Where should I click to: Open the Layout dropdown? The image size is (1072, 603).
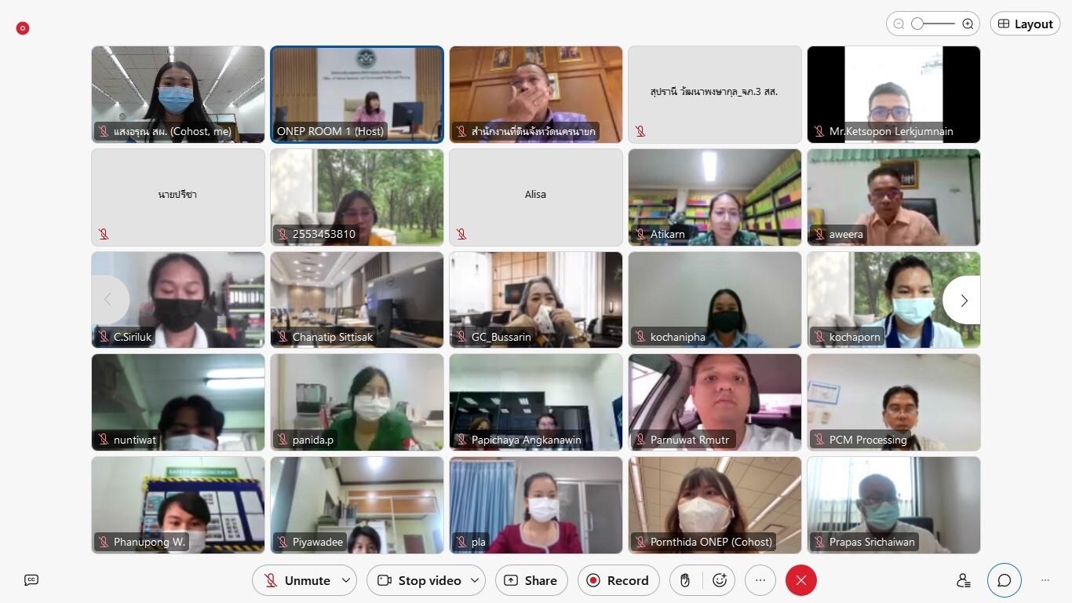tap(1025, 24)
